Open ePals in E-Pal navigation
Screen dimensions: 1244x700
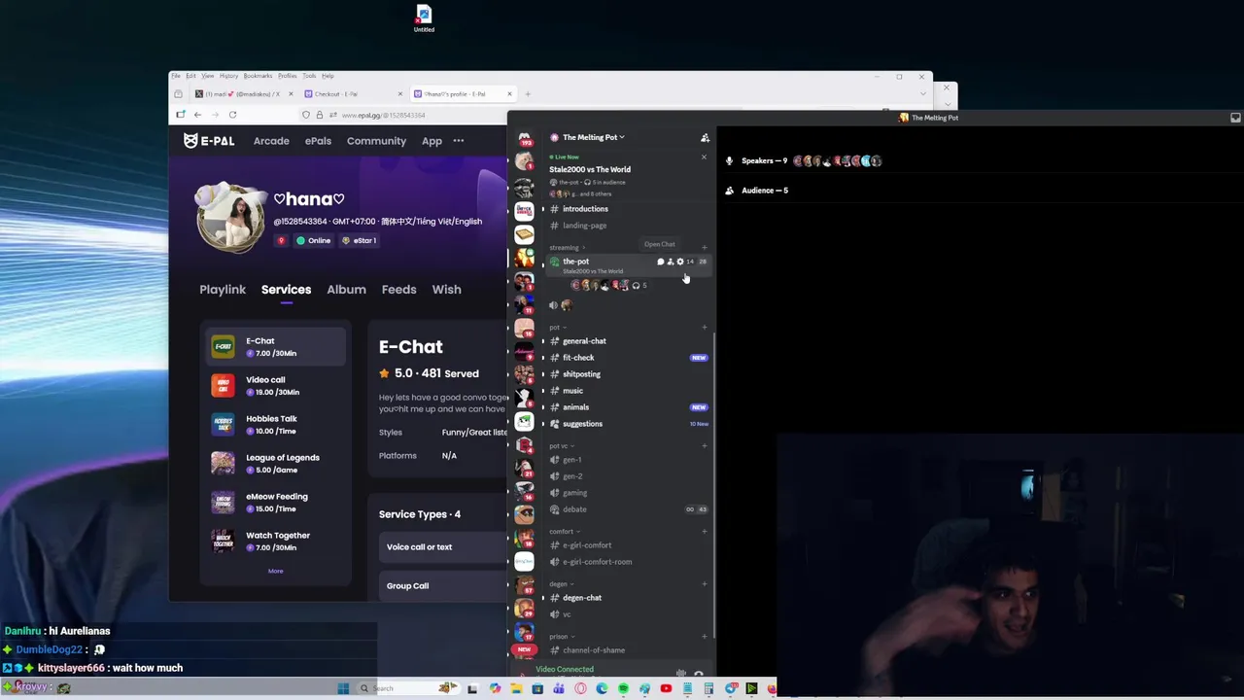coord(318,141)
